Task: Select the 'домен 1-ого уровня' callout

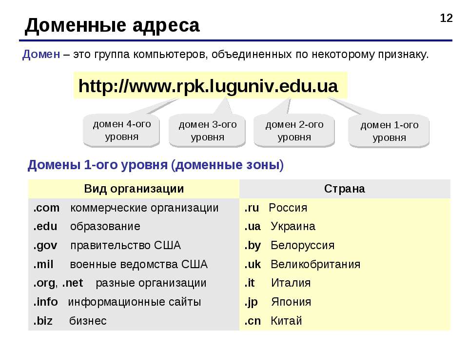Action: click(389, 131)
